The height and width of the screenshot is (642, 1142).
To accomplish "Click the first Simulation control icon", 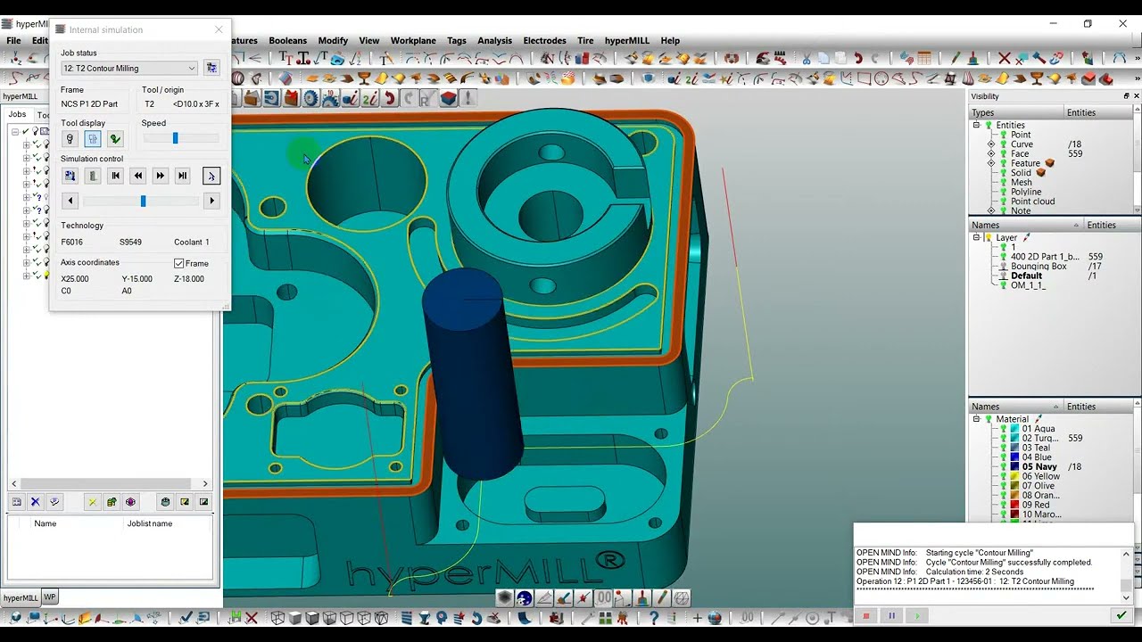I will 70,176.
